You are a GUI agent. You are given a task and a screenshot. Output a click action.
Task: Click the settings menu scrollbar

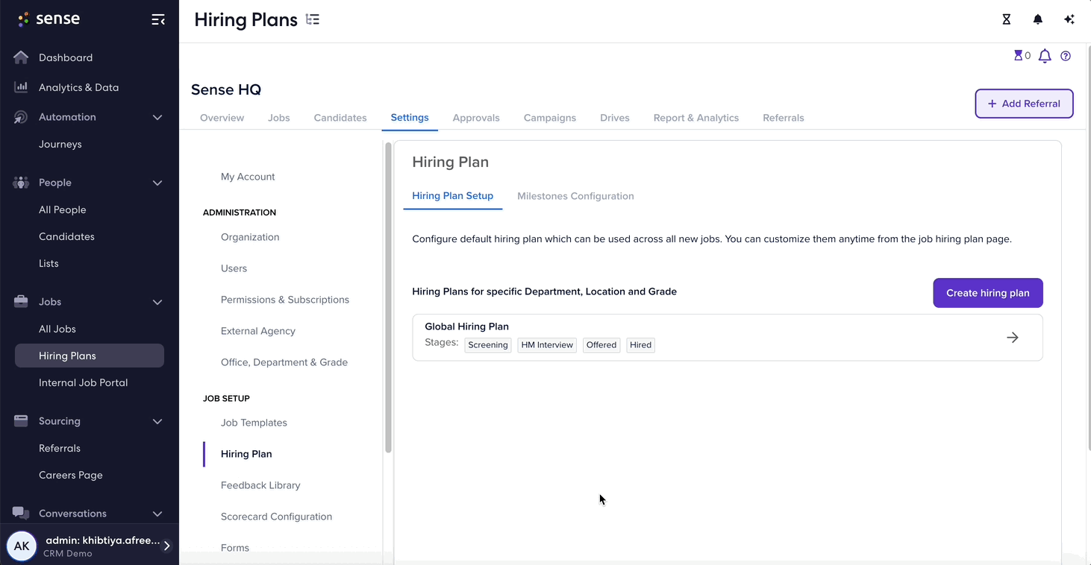pyautogui.click(x=388, y=298)
